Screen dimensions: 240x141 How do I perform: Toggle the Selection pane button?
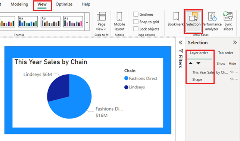[x=193, y=21]
